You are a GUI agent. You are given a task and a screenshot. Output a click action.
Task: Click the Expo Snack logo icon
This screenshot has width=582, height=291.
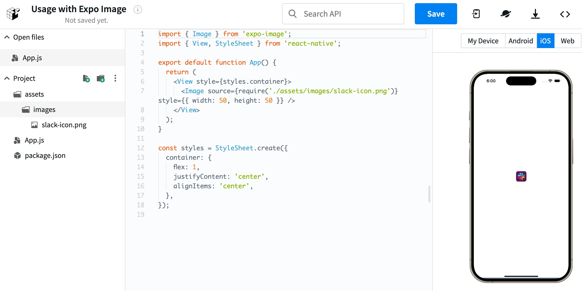[x=13, y=14]
